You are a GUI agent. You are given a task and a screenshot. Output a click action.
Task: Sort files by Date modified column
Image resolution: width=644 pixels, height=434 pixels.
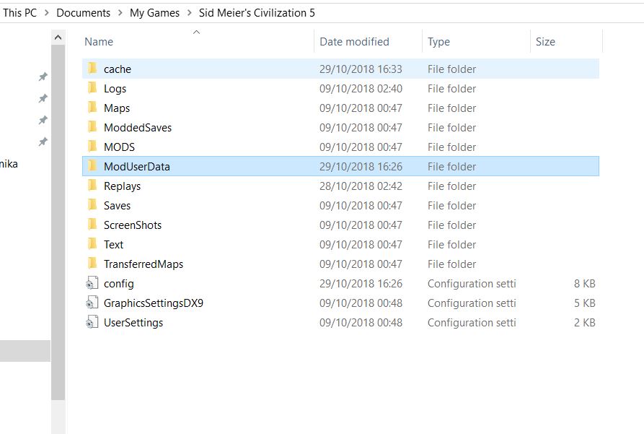click(354, 42)
